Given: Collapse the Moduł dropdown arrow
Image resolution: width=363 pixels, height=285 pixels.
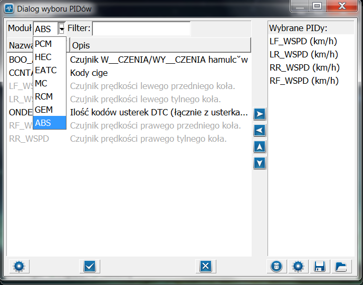Looking at the screenshot, I should tap(62, 29).
